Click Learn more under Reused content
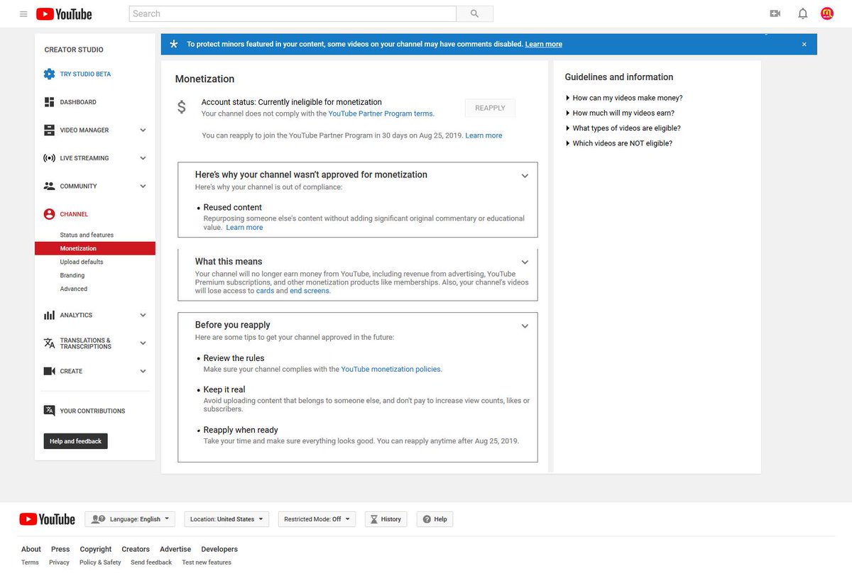 click(244, 228)
